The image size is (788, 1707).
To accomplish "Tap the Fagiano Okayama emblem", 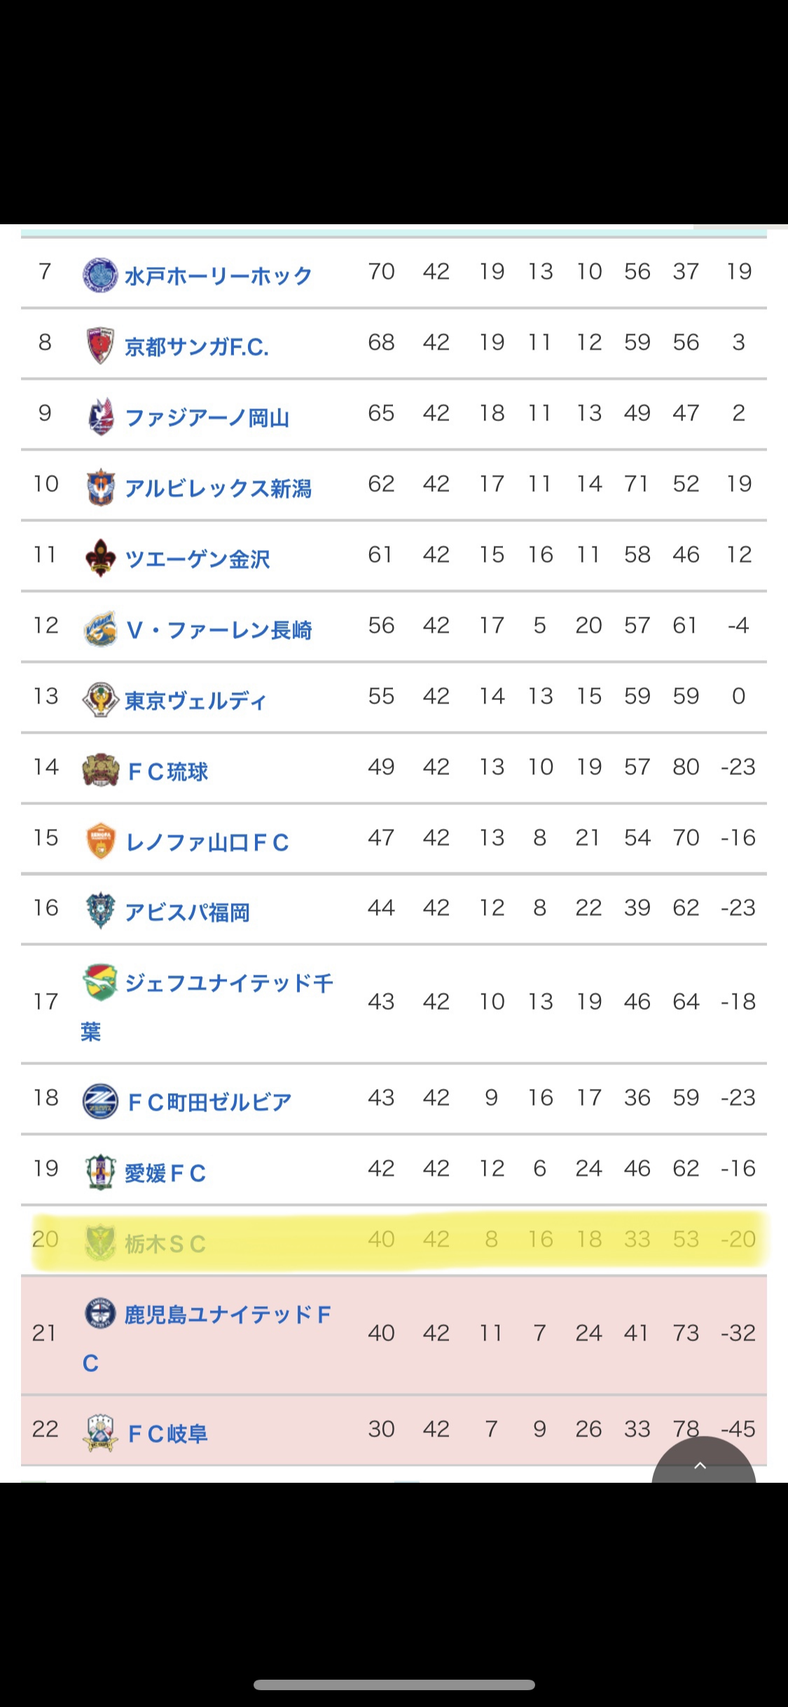I will 100,416.
